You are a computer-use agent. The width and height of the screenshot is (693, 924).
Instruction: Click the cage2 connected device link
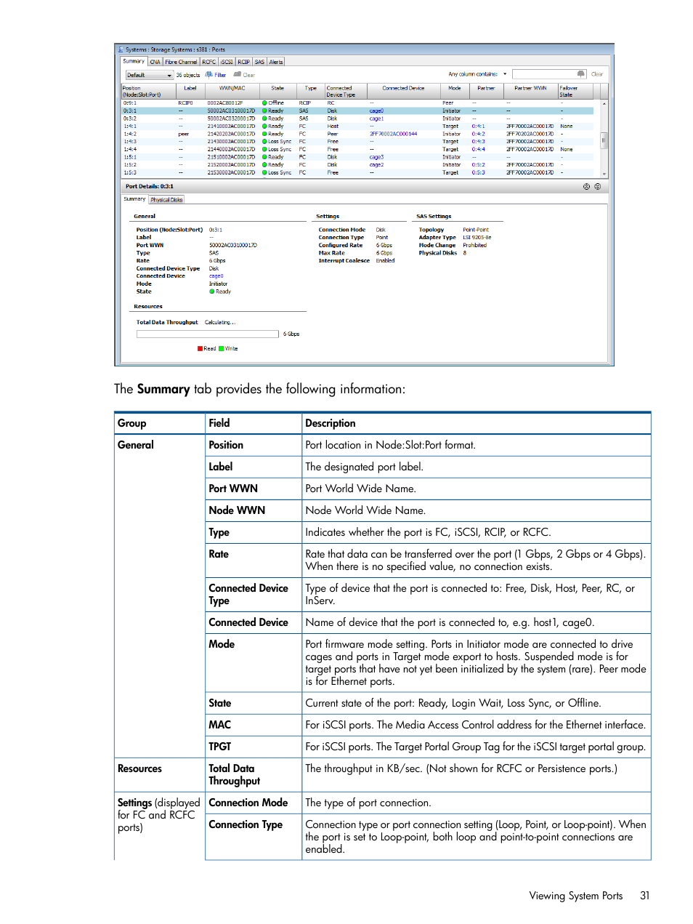pyautogui.click(x=376, y=165)
